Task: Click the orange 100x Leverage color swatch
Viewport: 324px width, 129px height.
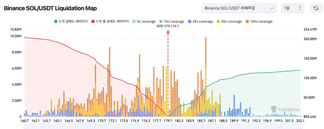Action: 247,21
